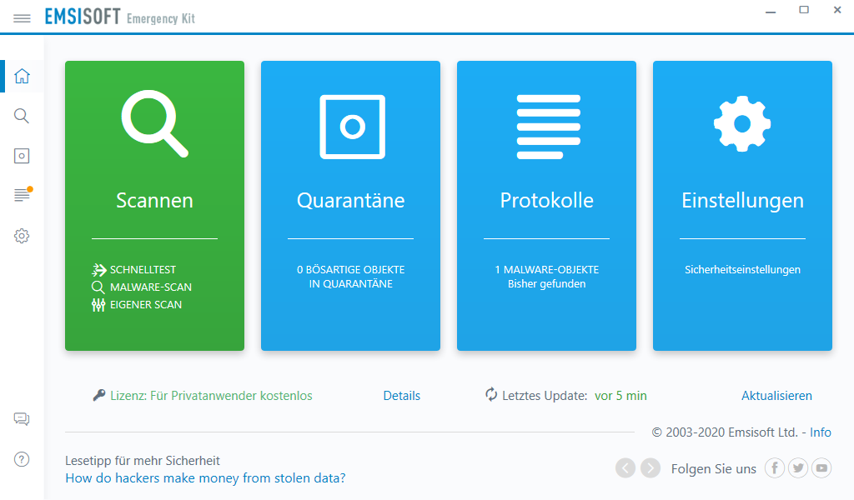The image size is (854, 500).
Task: Open the Protokolle tile title
Action: click(547, 200)
